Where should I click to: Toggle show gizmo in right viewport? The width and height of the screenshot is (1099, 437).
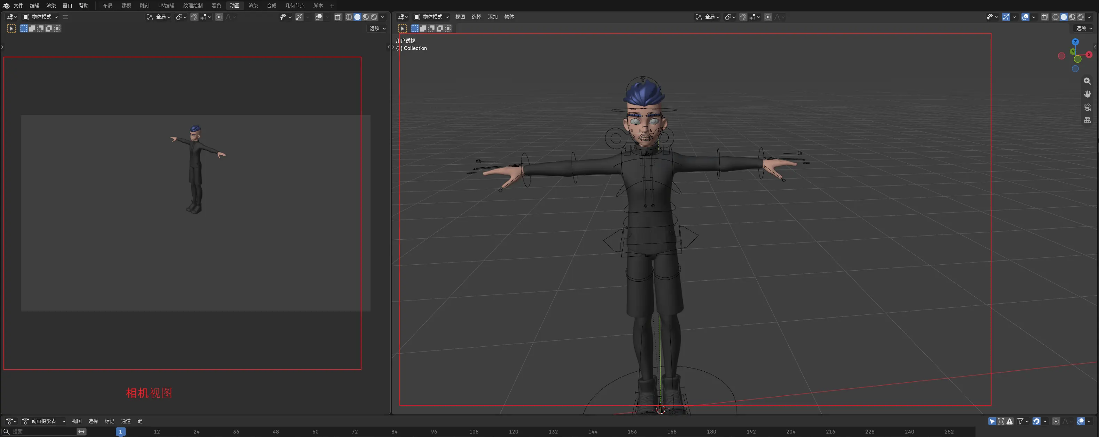tap(1006, 17)
